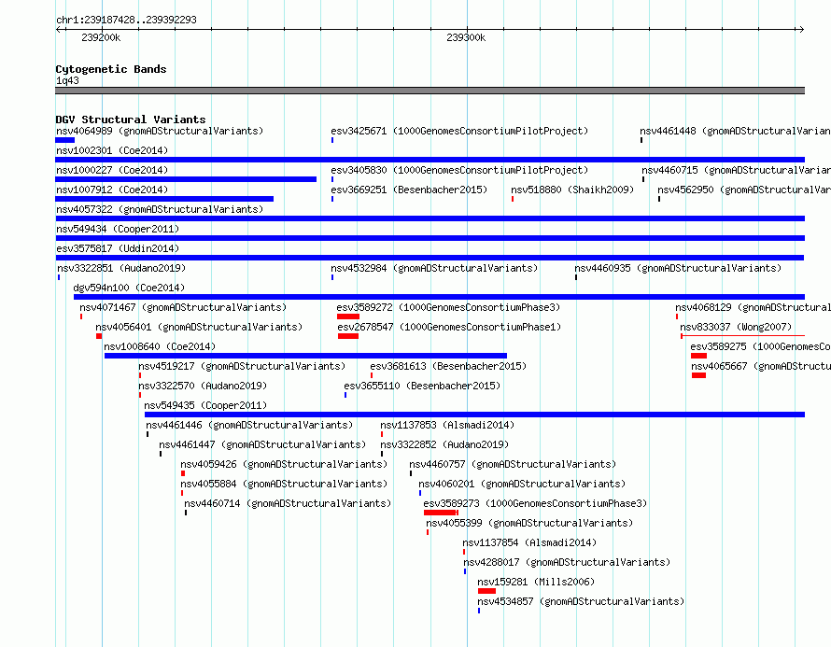This screenshot has width=831, height=647.
Task: Open variant nsv4060201 label
Action: coord(522,484)
